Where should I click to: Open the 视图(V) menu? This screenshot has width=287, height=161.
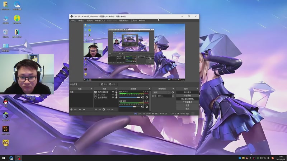click(89, 21)
